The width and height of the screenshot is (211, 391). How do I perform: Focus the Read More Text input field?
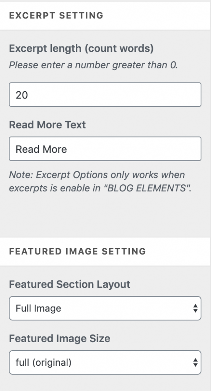[x=105, y=149]
